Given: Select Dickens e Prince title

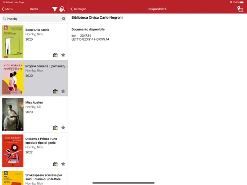Looking at the screenshot, I should (x=41, y=141).
